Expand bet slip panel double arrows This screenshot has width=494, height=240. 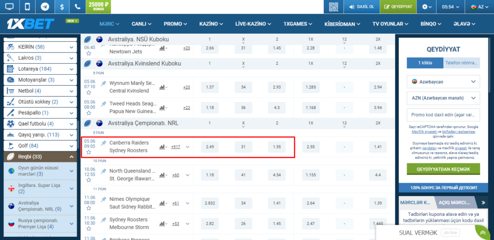[x=482, y=202]
